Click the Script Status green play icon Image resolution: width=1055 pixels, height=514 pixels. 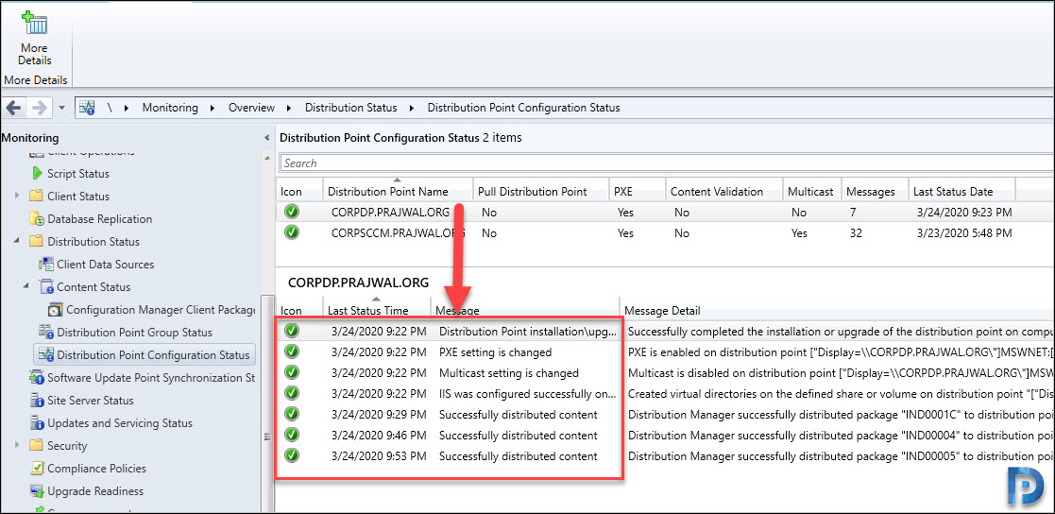[x=37, y=174]
